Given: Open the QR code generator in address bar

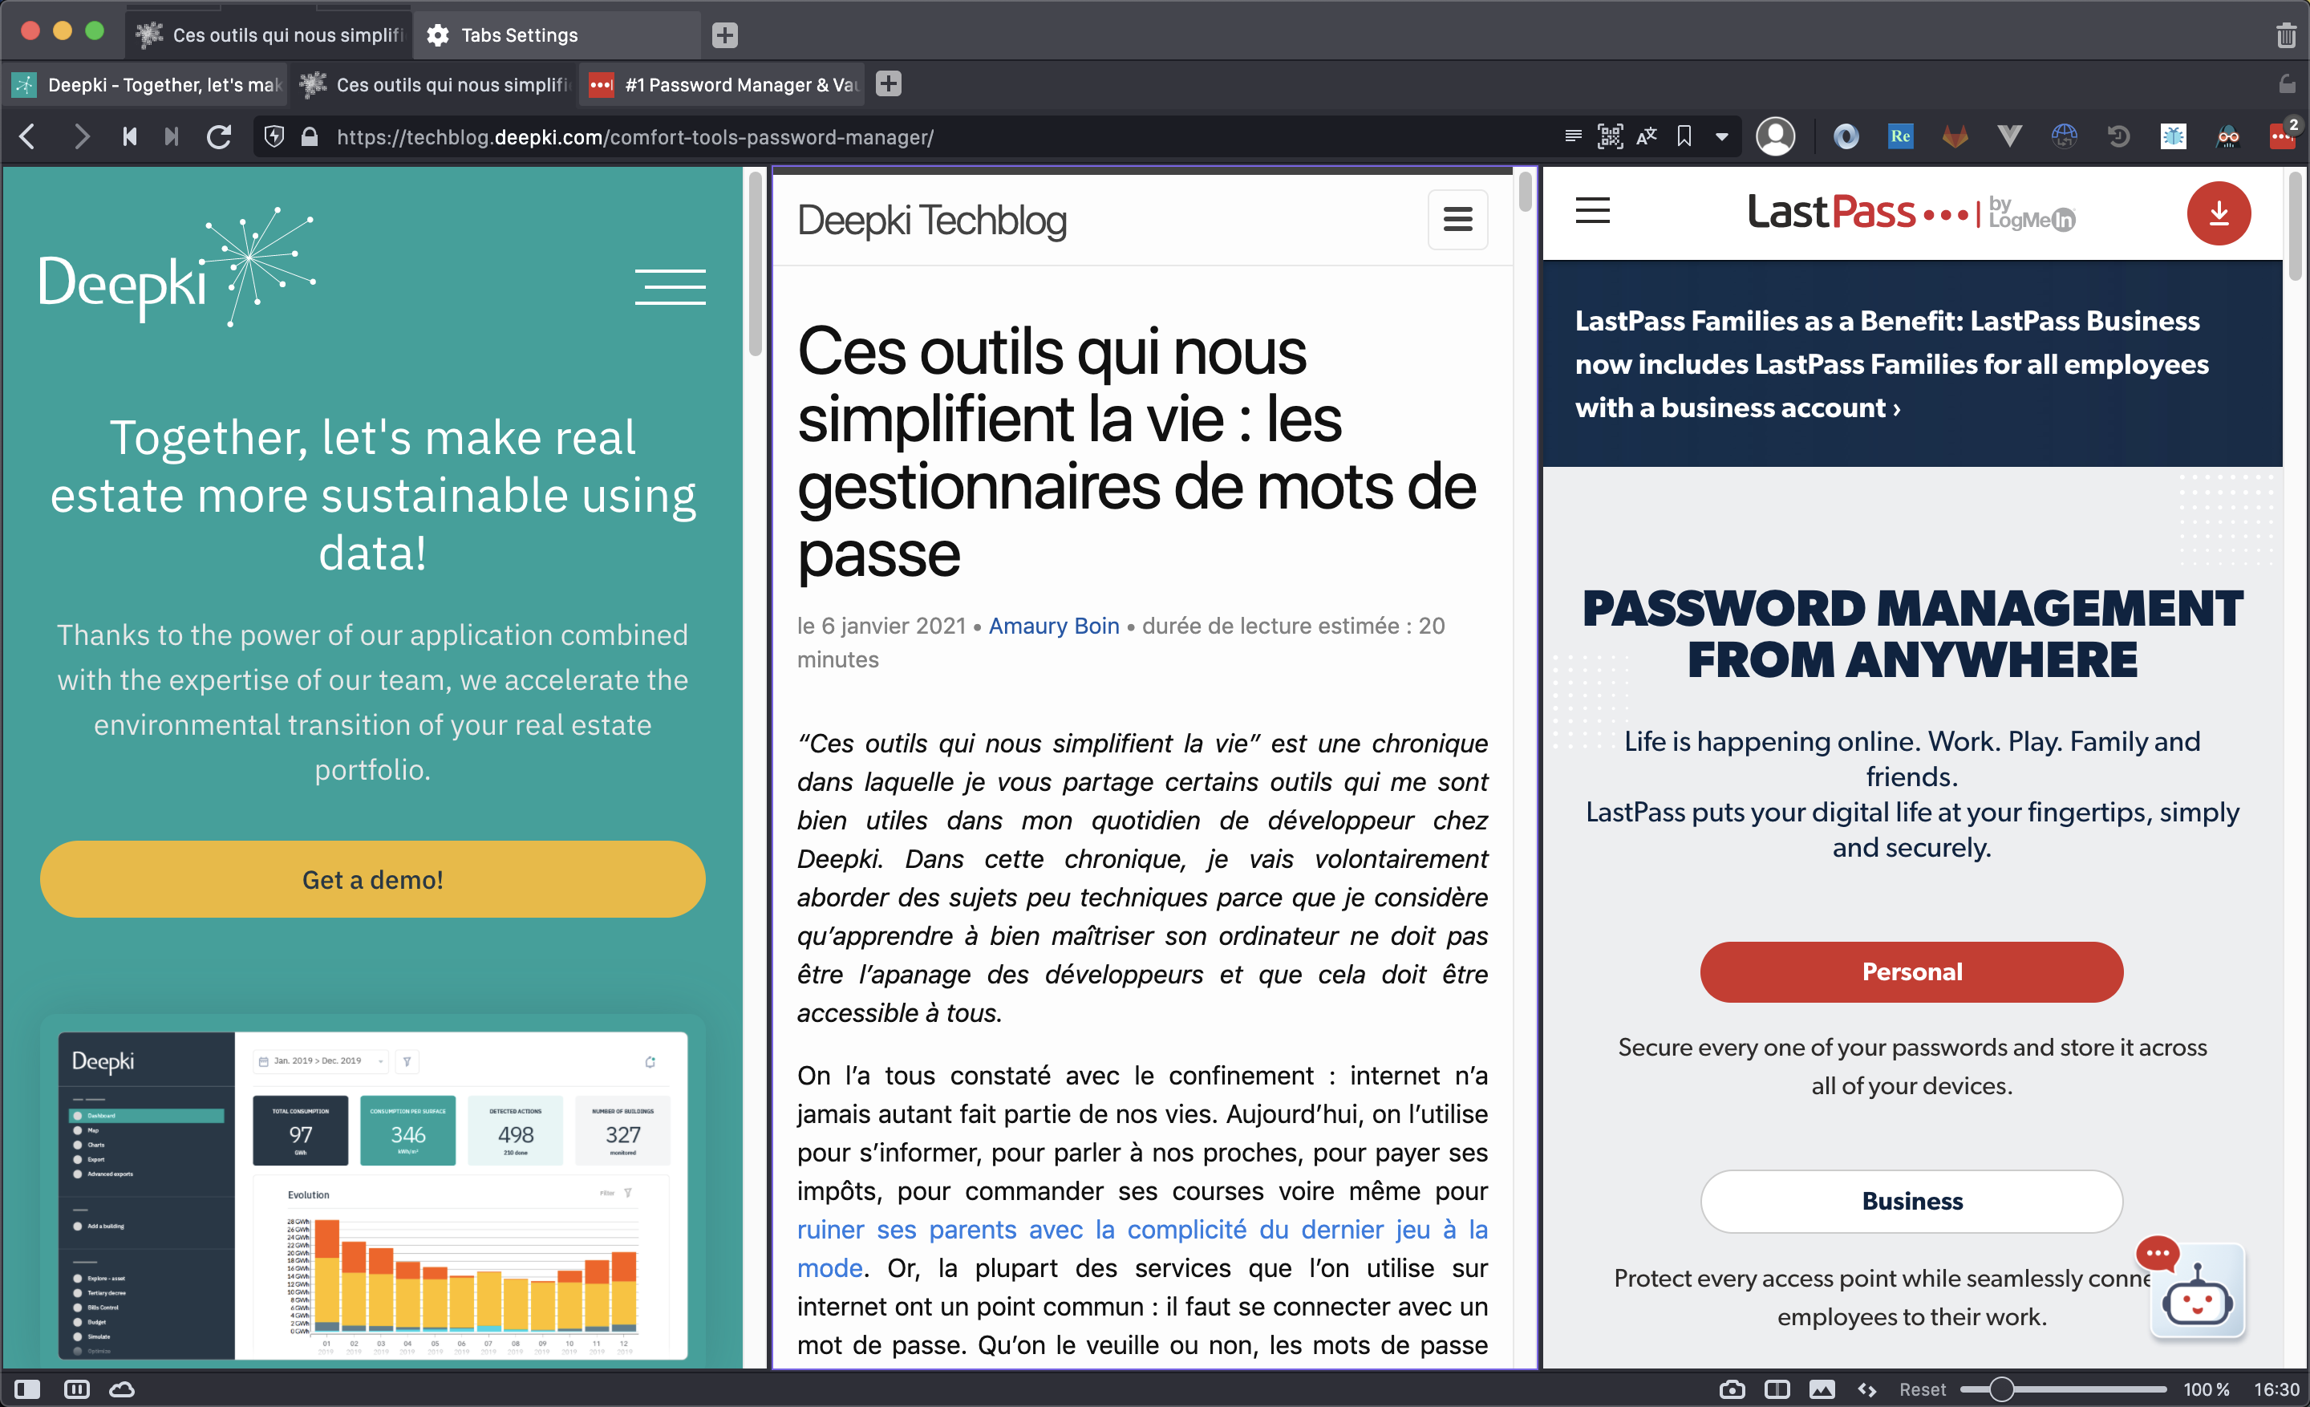Looking at the screenshot, I should [1610, 137].
